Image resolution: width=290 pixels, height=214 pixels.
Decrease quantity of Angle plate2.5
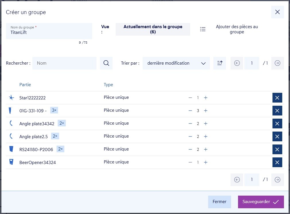pos(190,136)
